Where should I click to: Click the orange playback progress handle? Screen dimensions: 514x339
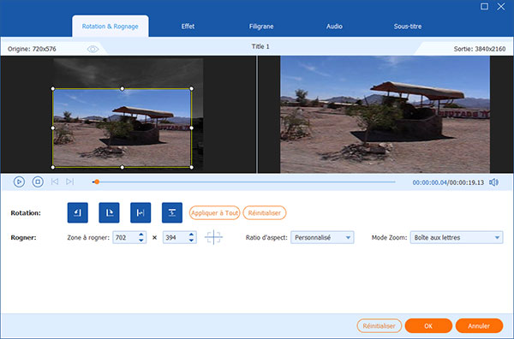click(x=97, y=181)
